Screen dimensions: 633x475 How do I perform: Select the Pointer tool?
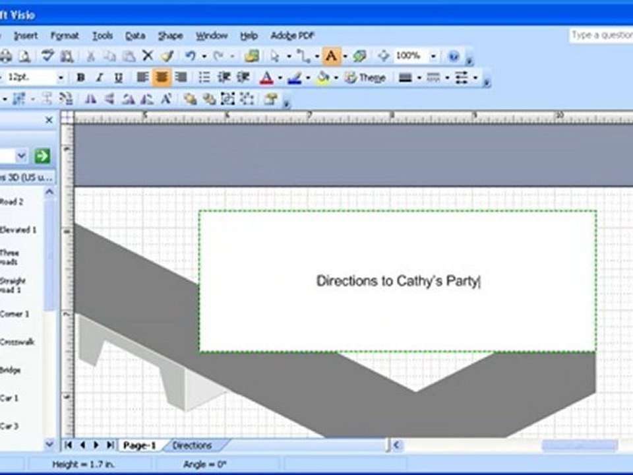(x=276, y=55)
